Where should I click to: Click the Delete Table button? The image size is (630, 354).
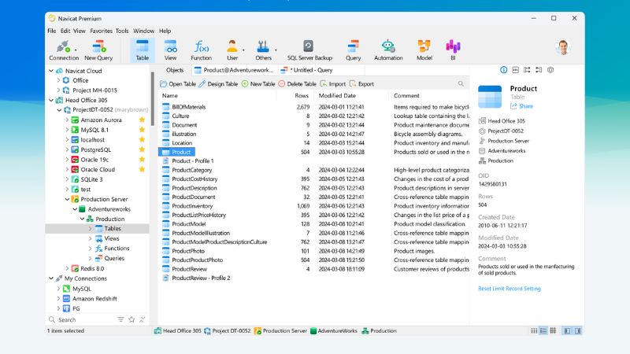tap(298, 84)
